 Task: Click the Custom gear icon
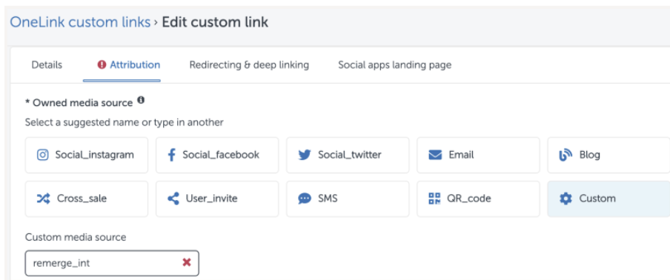(565, 199)
